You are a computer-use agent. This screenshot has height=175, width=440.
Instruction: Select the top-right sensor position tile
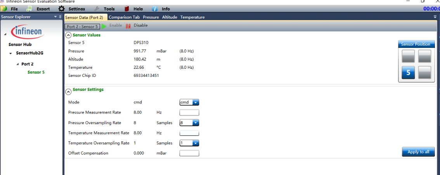(x=424, y=56)
